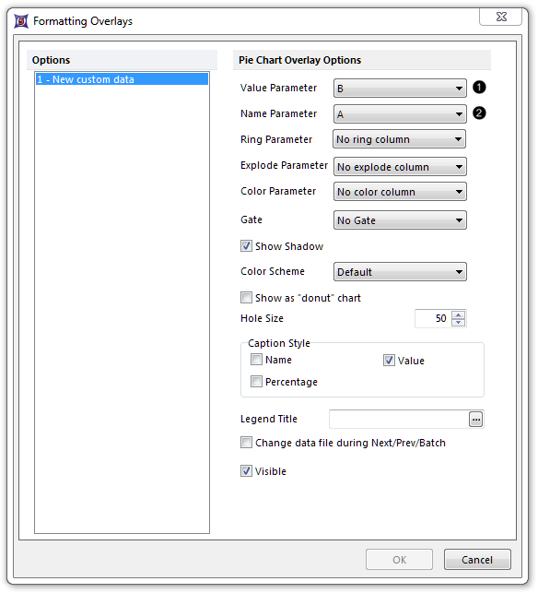The height and width of the screenshot is (593, 538).
Task: Toggle the Visible checkbox
Action: click(246, 471)
